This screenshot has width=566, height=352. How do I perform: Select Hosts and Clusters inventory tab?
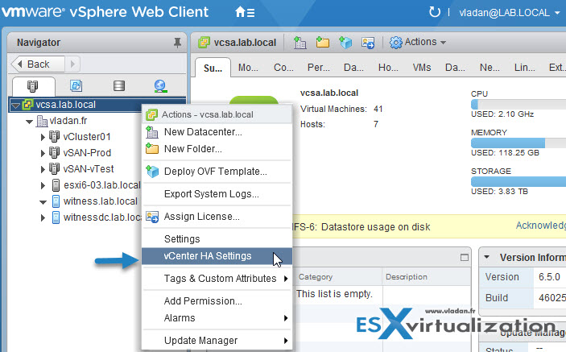32,86
